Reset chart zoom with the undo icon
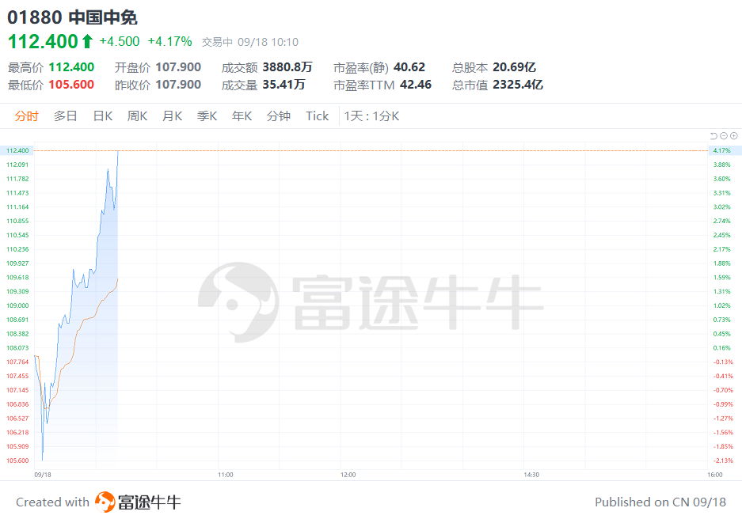Screen dimensions: 742x523 coord(713,136)
